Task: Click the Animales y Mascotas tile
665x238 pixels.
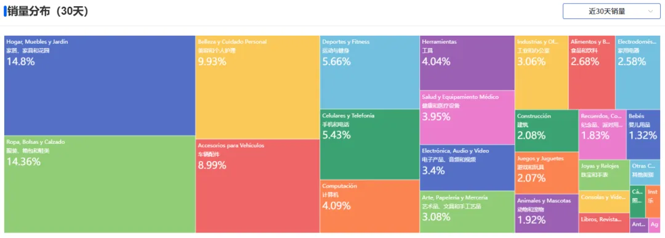Action: [547, 213]
